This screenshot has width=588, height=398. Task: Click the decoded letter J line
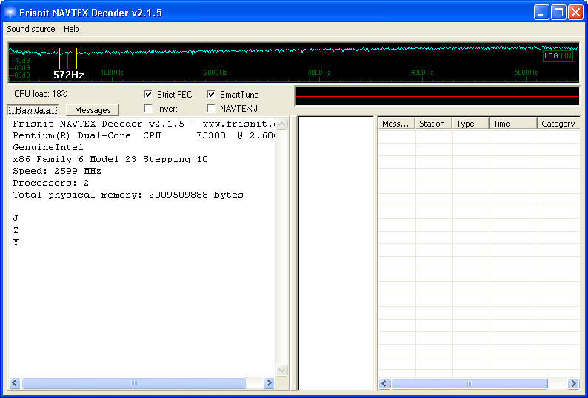16,218
